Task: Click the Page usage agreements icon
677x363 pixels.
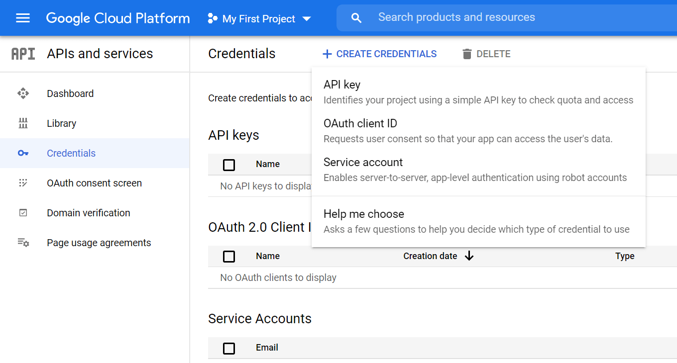Action: [x=23, y=243]
